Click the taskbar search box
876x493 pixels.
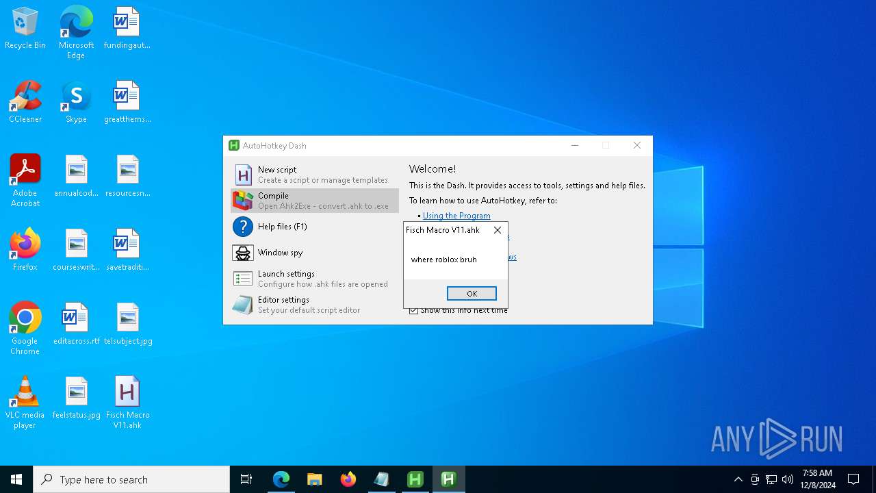131,479
